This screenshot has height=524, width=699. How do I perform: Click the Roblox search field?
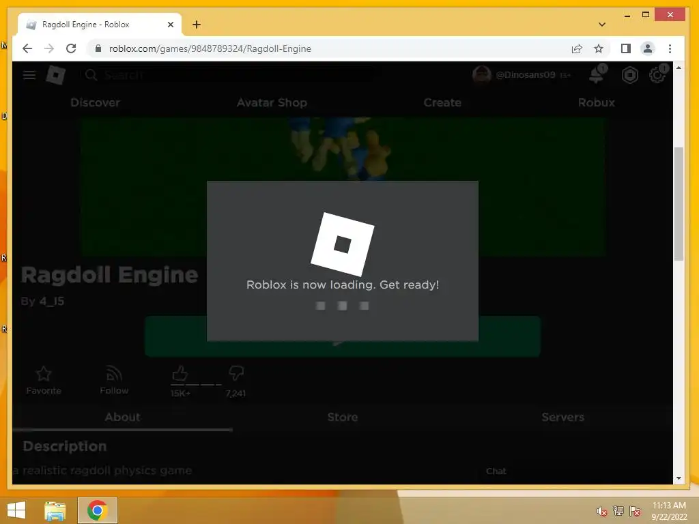point(232,75)
